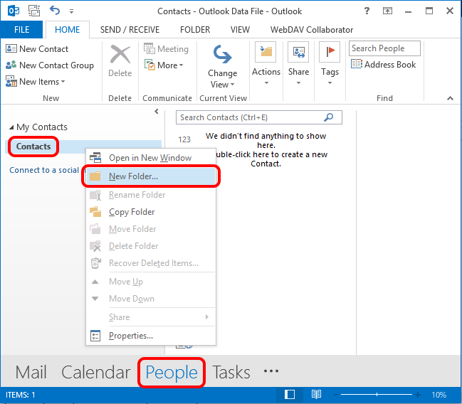462x404 pixels.
Task: Select New Folder... in context menu
Action: [151, 176]
